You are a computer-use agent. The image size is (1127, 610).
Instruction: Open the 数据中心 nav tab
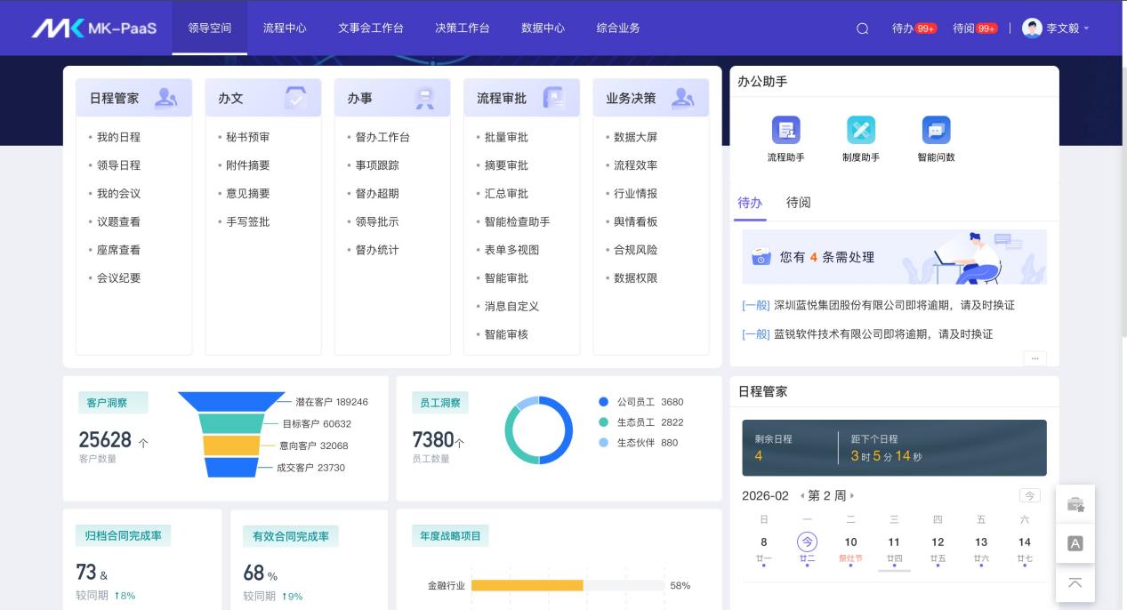(543, 28)
